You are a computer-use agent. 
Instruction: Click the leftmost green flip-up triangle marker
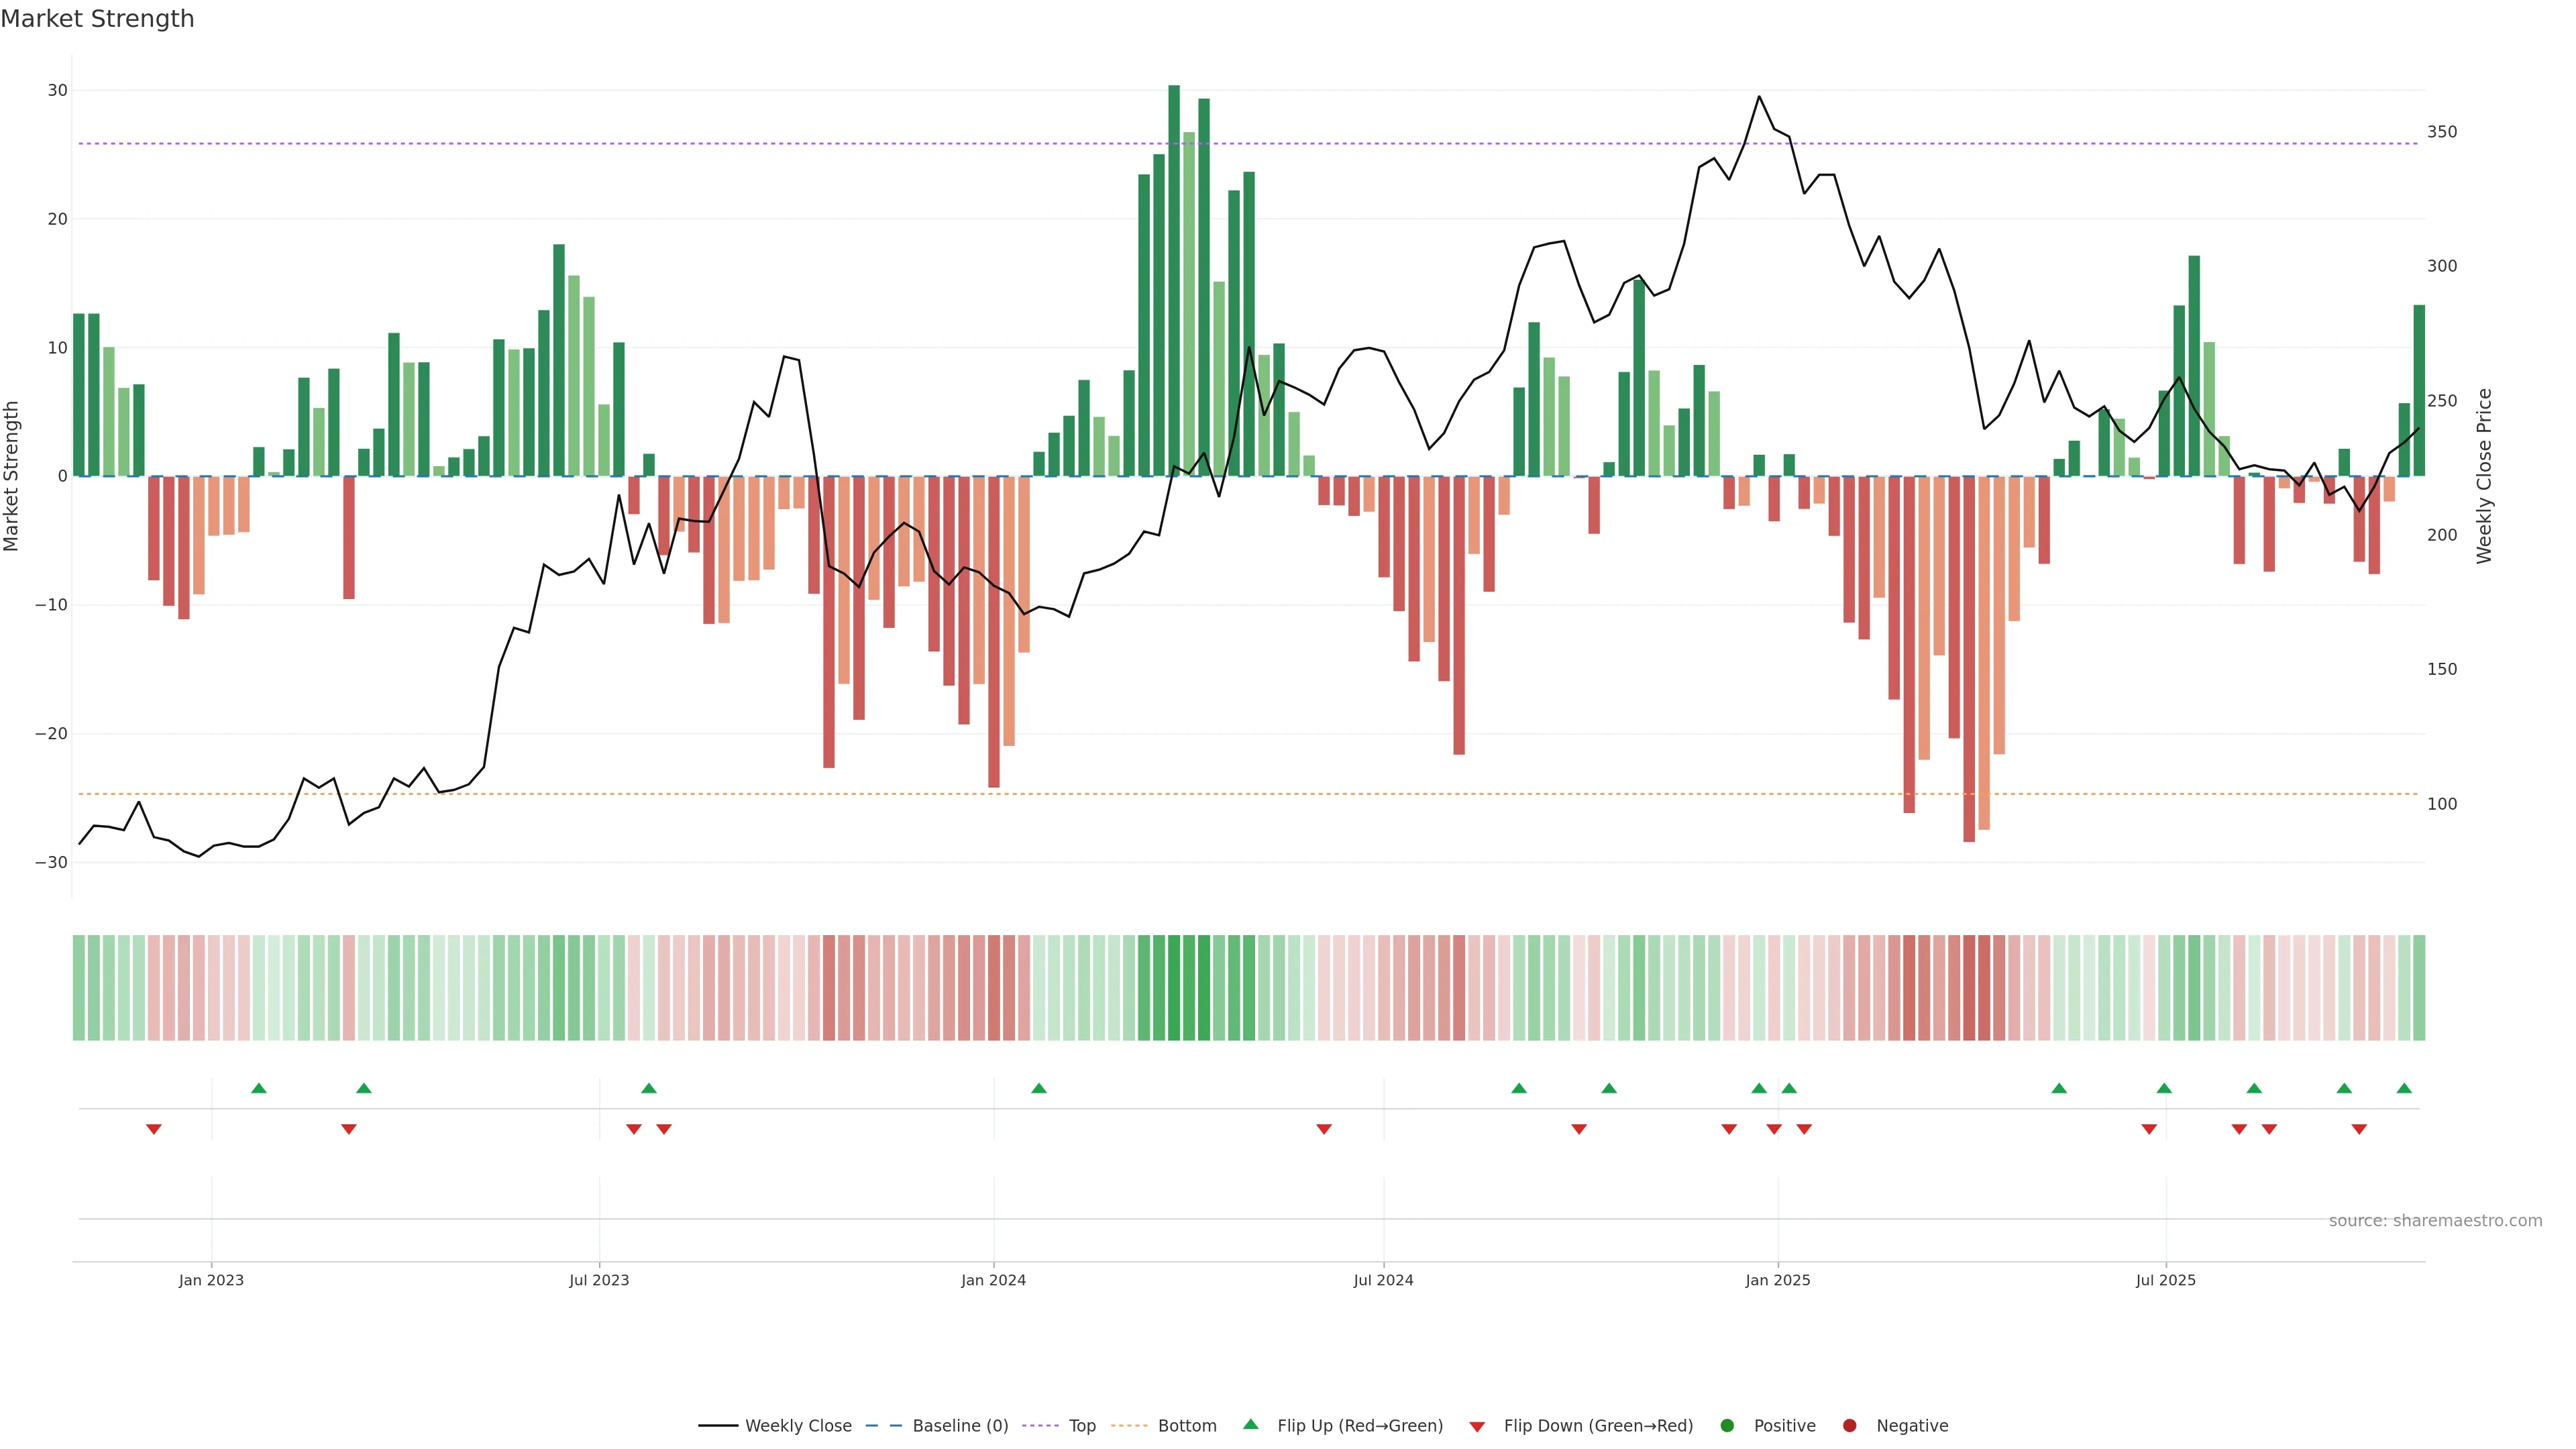tap(259, 1088)
